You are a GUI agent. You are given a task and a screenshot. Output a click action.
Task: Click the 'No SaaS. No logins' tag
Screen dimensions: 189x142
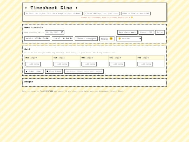tap(54, 13)
